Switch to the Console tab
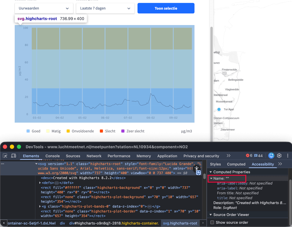292x227 pixels. click(52, 156)
